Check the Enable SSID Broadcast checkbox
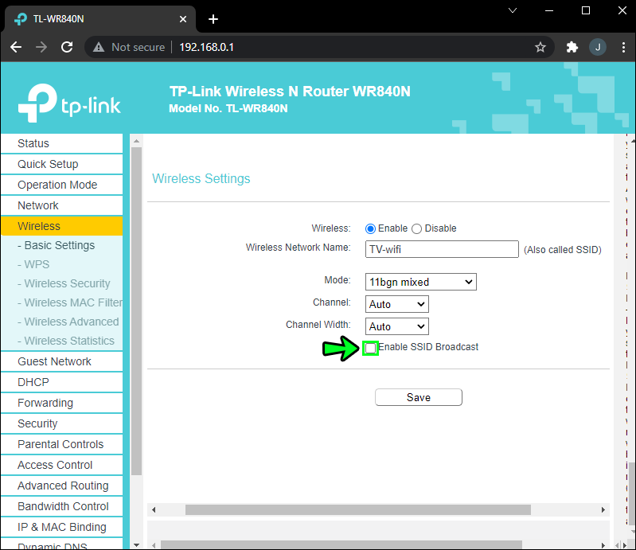The image size is (636, 550). (370, 348)
